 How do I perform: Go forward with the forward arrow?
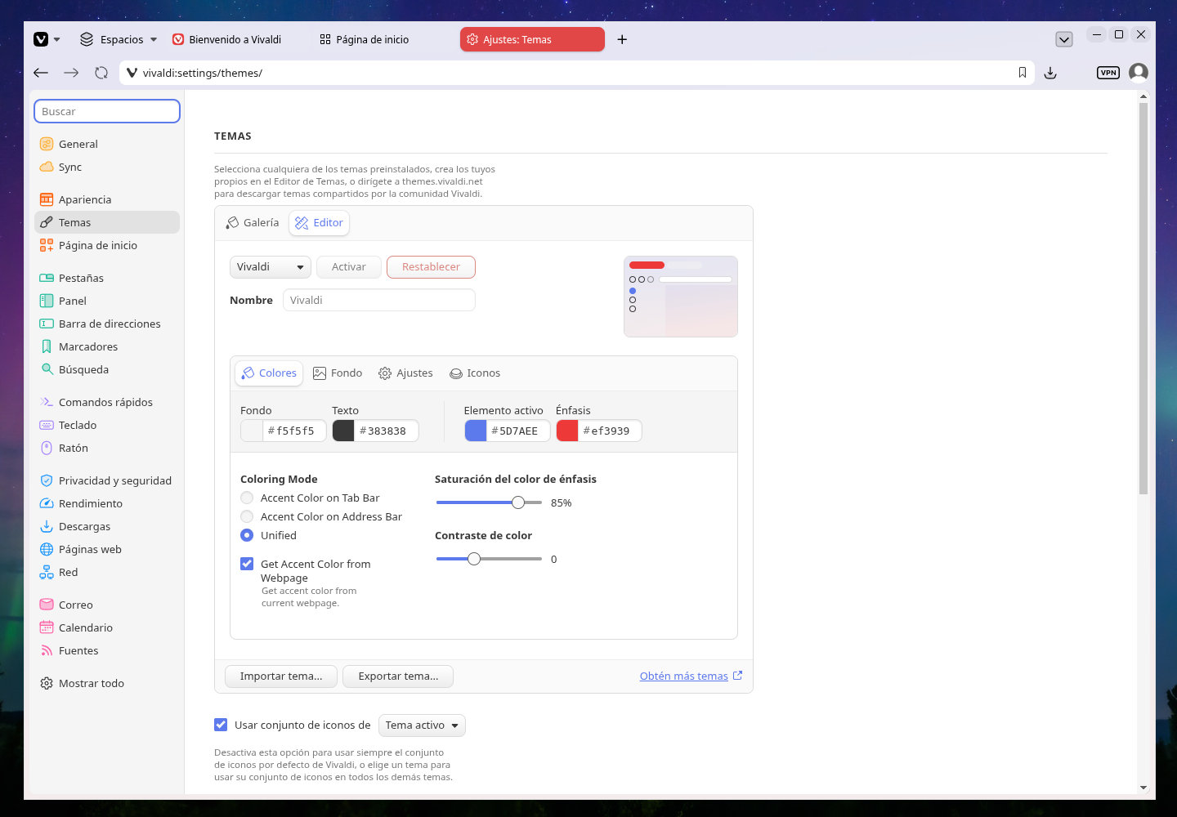tap(71, 73)
